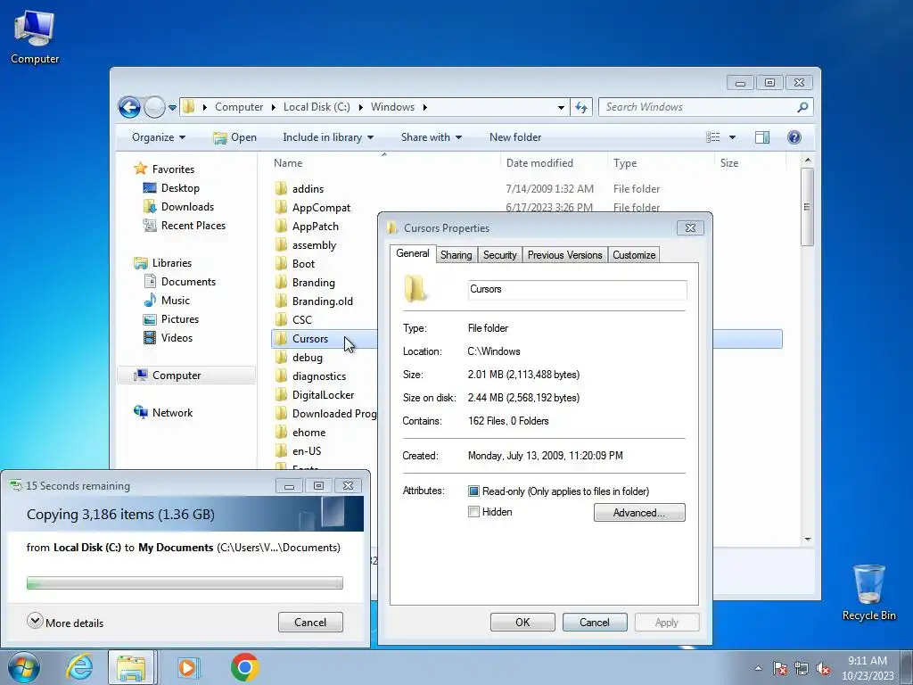Open Explorer help icon

point(794,137)
